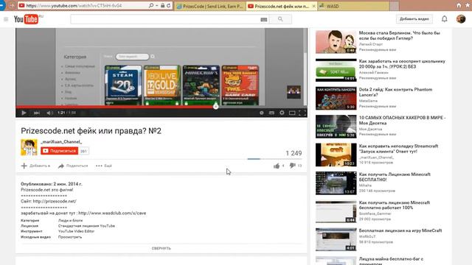Screen dimensions: 472x265
Task: Toggle subtitles in the player
Action: click(271, 113)
